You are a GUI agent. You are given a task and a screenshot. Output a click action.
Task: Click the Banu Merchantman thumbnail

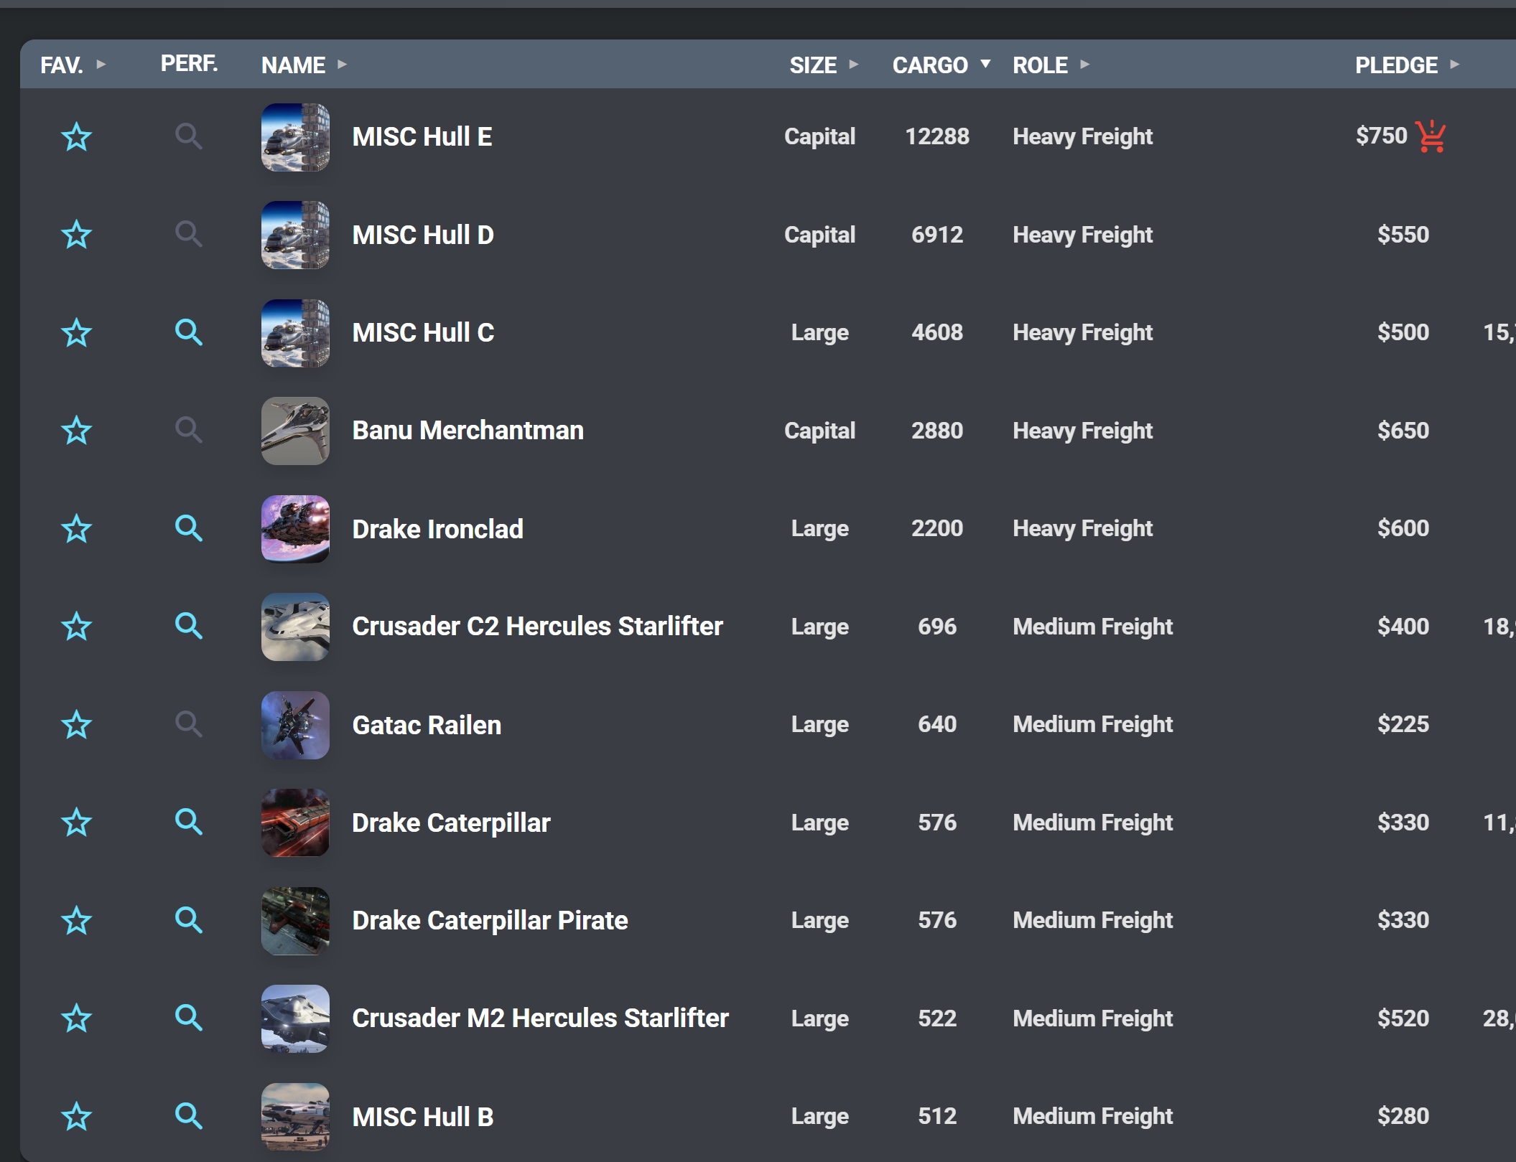295,431
